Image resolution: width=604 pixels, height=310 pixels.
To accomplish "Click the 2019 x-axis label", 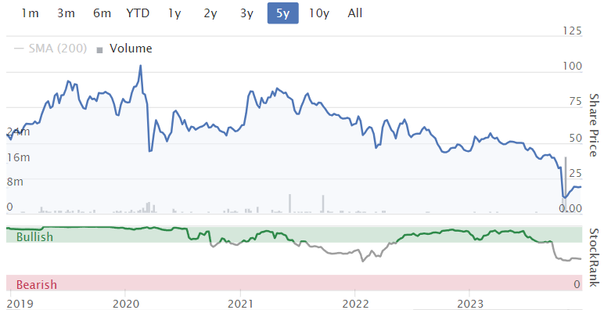I will (20, 304).
